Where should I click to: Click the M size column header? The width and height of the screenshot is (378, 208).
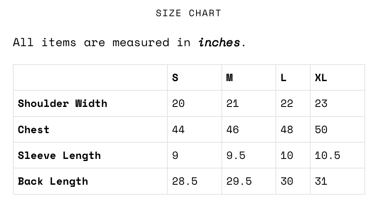229,78
